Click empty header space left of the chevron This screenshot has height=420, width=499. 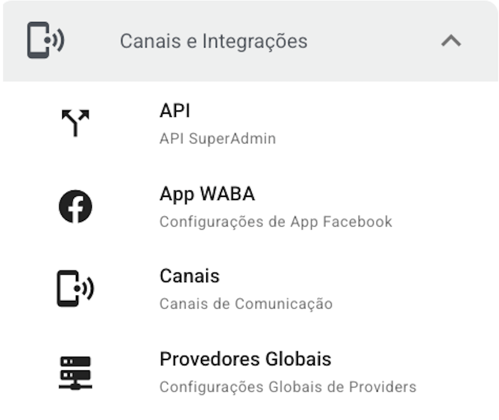(x=373, y=42)
